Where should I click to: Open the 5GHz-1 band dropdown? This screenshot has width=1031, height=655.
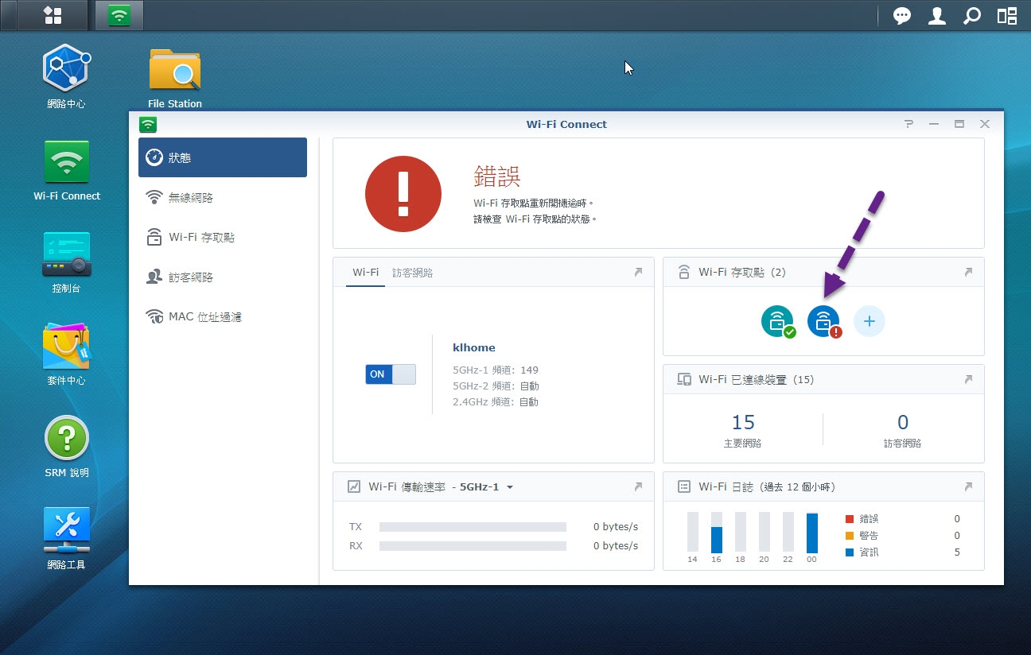pyautogui.click(x=486, y=486)
